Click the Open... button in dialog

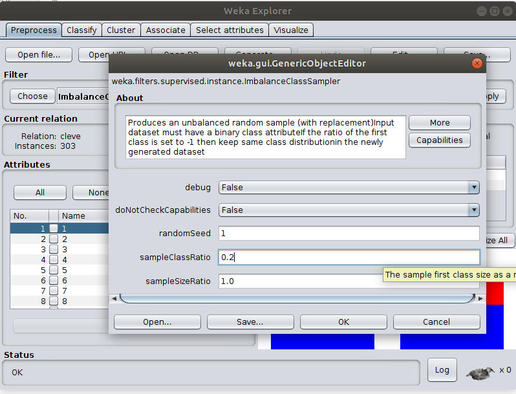[157, 322]
